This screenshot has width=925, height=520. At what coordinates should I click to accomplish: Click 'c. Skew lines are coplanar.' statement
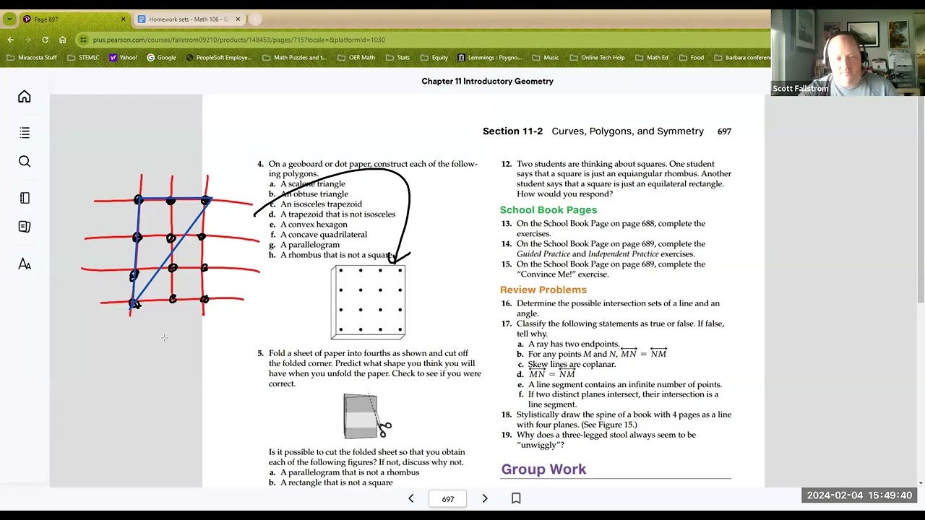567,365
